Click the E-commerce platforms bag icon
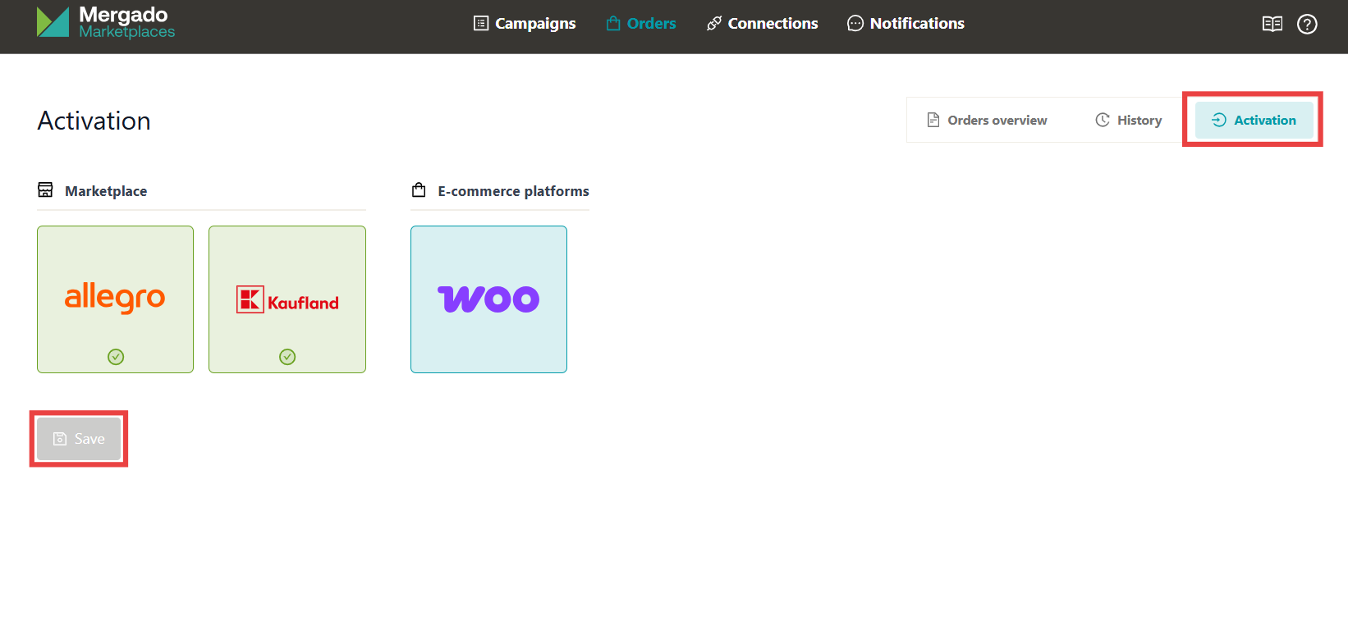 point(419,190)
